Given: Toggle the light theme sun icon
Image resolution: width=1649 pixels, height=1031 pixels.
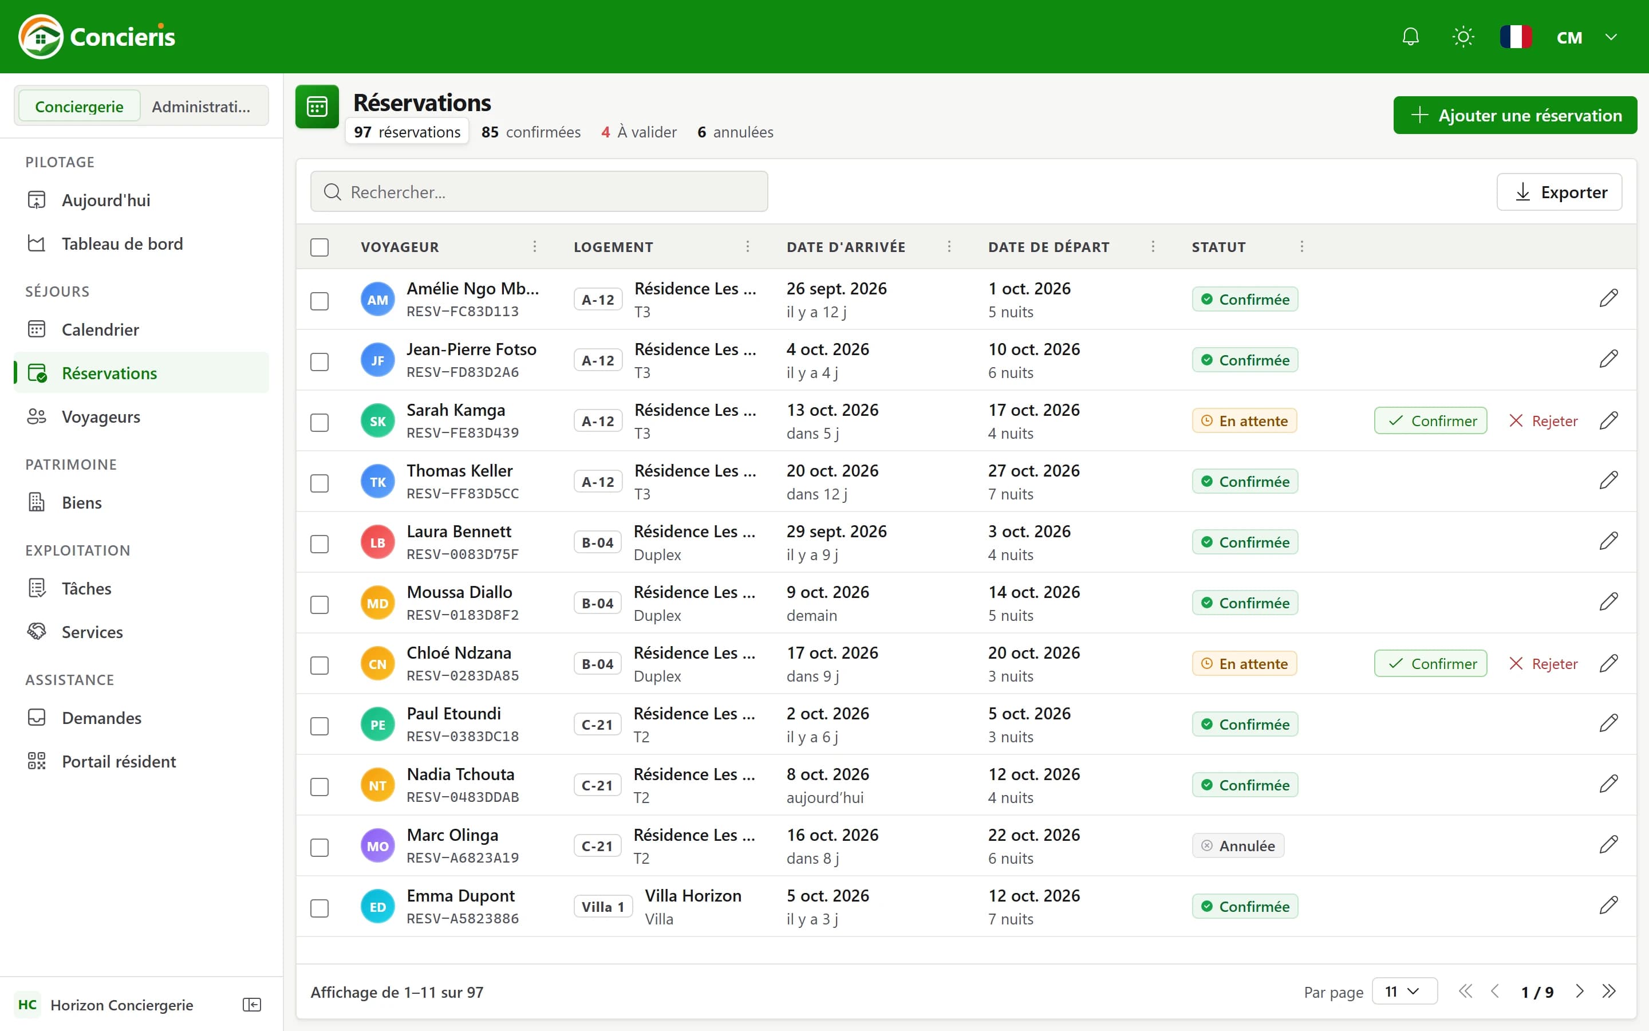Looking at the screenshot, I should [x=1463, y=37].
